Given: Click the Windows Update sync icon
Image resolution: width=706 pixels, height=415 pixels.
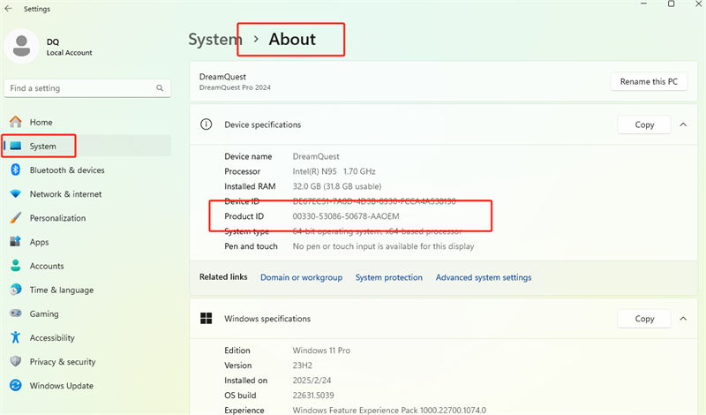Looking at the screenshot, I should click(16, 385).
